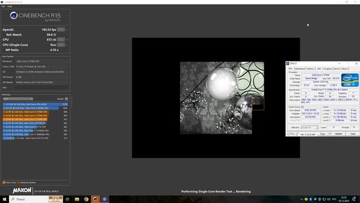Switch to the Memory tab in CPU-Z
The width and height of the screenshot is (360, 203).
(x=310, y=69)
